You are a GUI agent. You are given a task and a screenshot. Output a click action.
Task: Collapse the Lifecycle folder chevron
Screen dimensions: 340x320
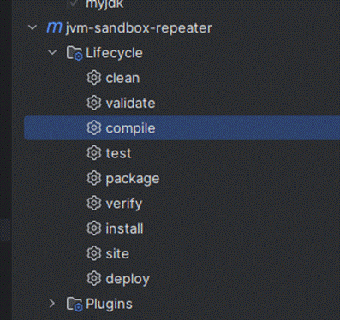click(52, 52)
